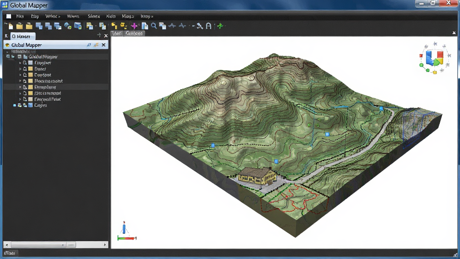Open the 'His' menu in menu bar
460x259 pixels.
(20, 16)
